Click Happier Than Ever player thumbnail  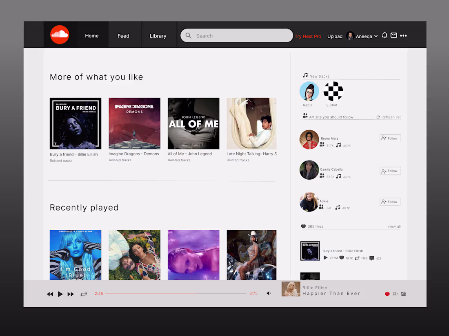pos(291,289)
